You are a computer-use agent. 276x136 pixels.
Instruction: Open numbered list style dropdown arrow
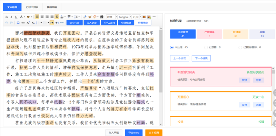(41, 23)
